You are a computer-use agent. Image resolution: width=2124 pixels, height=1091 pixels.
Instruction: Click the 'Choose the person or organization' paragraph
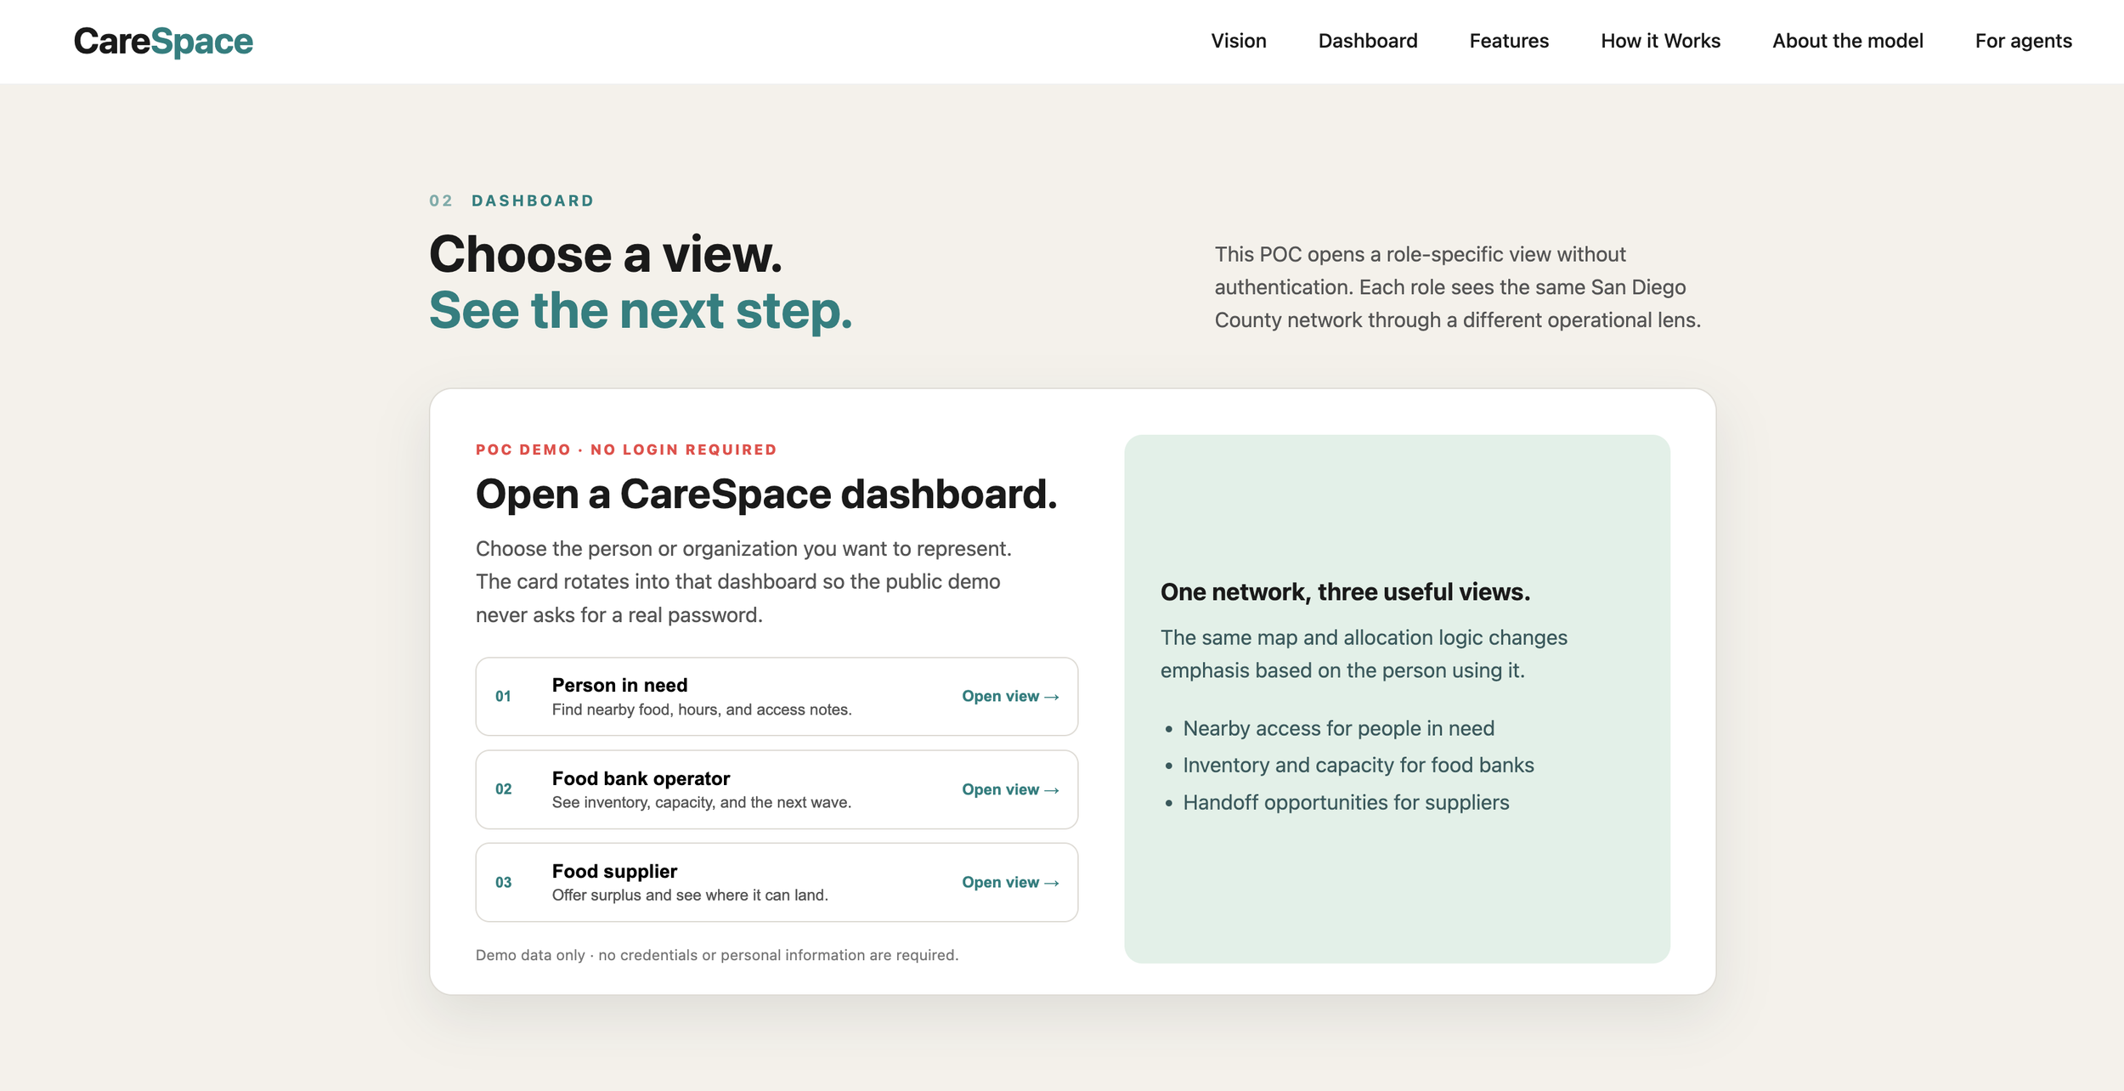[x=743, y=582]
